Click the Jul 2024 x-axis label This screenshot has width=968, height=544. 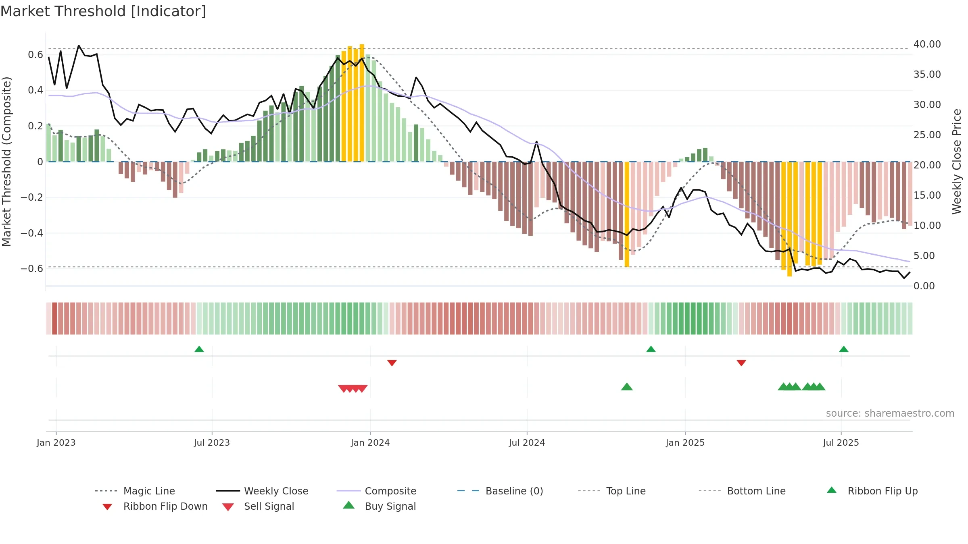pyautogui.click(x=527, y=443)
